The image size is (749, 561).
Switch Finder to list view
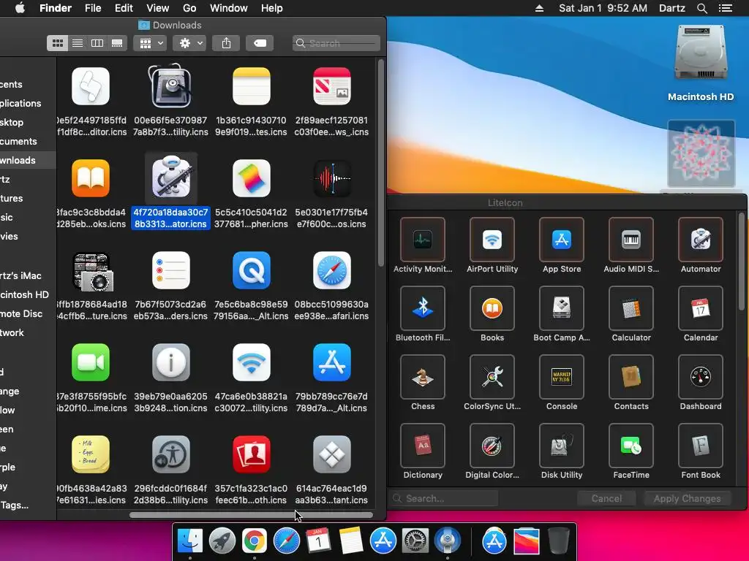[x=78, y=43]
